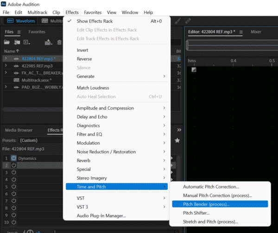Screen dimensions: 278x233
Task: Select Pitch Bender (process) menu entry
Action: click(x=220, y=204)
